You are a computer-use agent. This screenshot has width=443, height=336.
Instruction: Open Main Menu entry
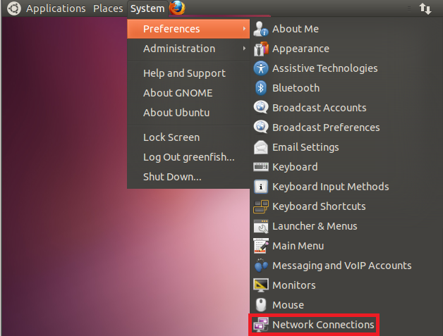pos(346,246)
